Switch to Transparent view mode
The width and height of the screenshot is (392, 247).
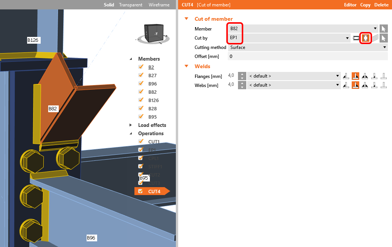[x=131, y=5]
